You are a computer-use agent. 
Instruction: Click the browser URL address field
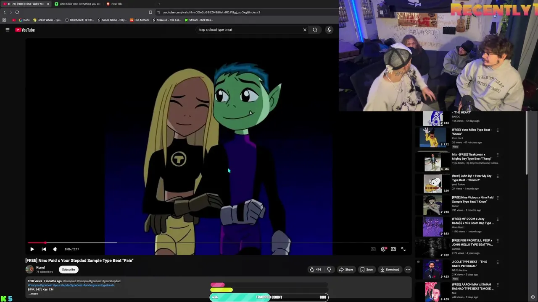coord(248,12)
